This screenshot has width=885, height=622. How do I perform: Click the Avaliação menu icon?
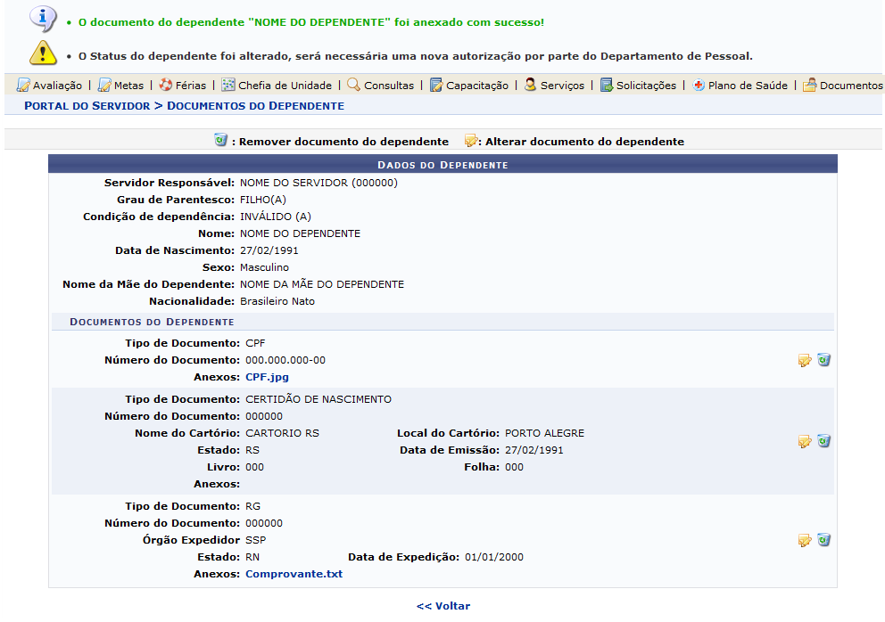[x=23, y=86]
